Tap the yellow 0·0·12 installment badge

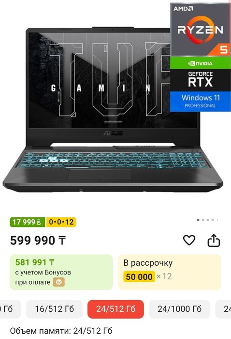[x=61, y=222]
